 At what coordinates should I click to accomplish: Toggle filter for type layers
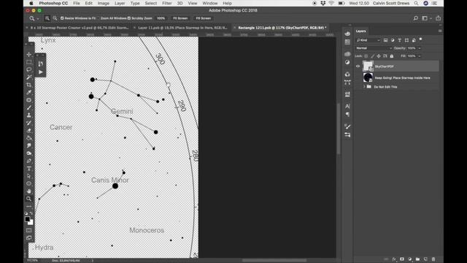pos(400,40)
